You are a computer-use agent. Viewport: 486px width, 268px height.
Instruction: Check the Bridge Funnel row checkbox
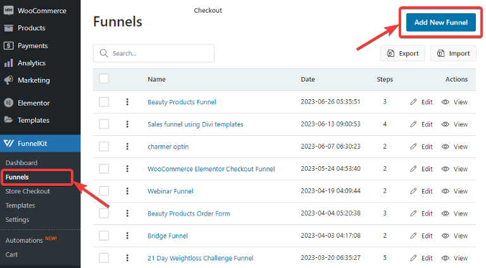tap(104, 236)
